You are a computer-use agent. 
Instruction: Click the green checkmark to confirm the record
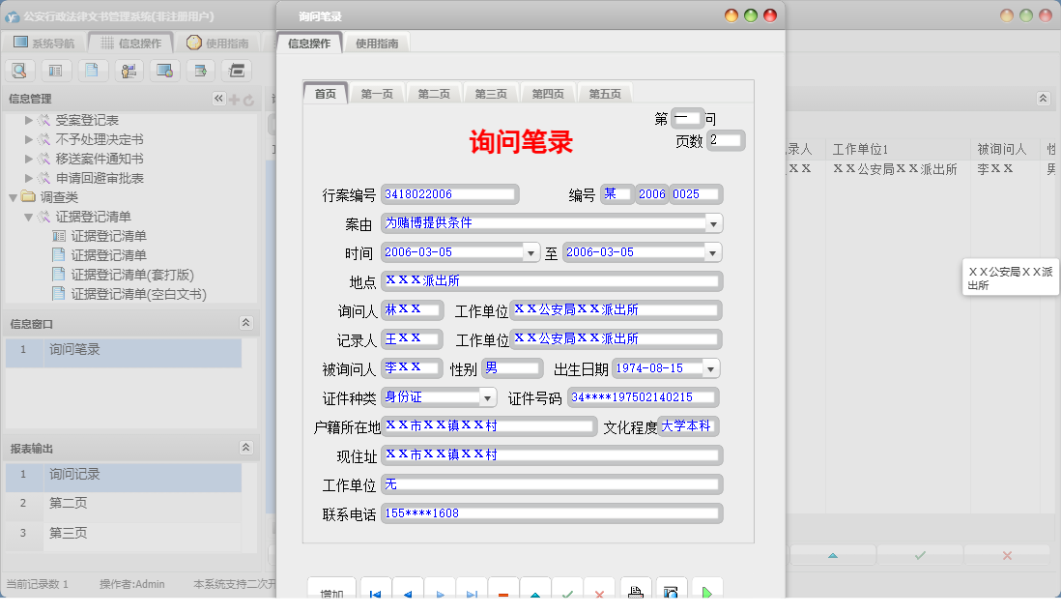567,592
